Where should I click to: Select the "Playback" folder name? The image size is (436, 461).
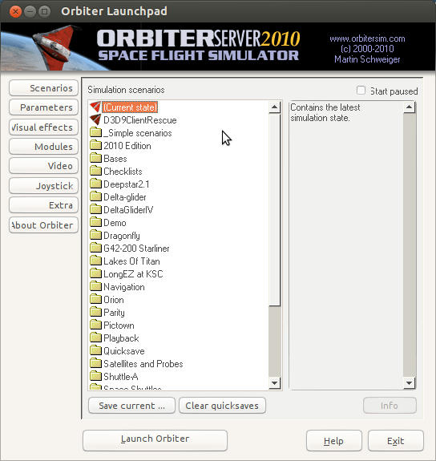[x=121, y=338]
